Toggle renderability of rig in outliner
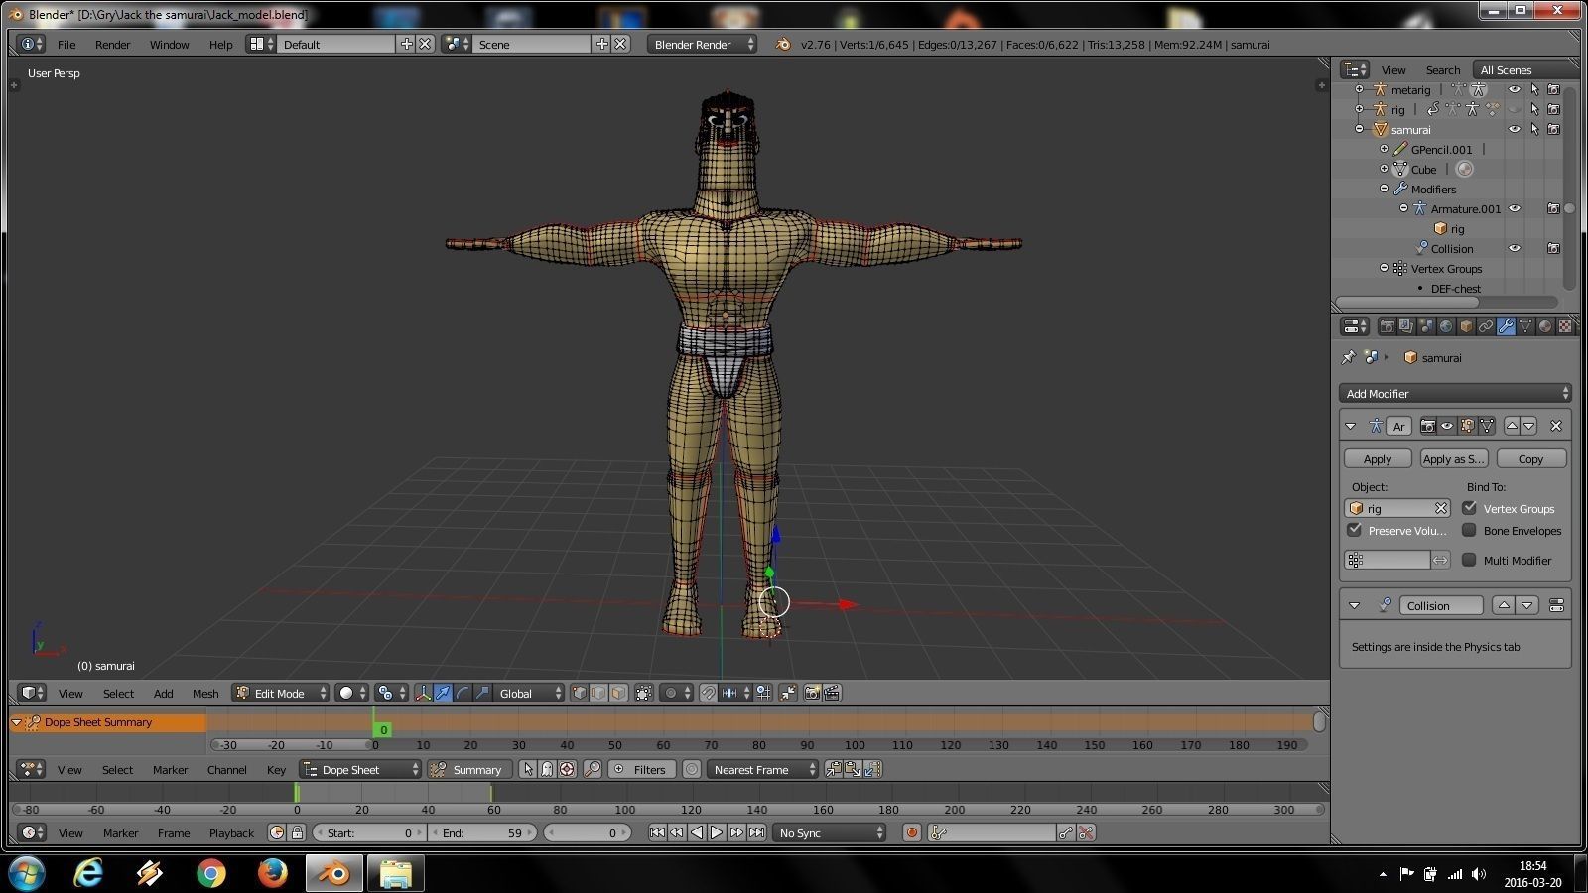Image resolution: width=1588 pixels, height=893 pixels. click(1554, 109)
